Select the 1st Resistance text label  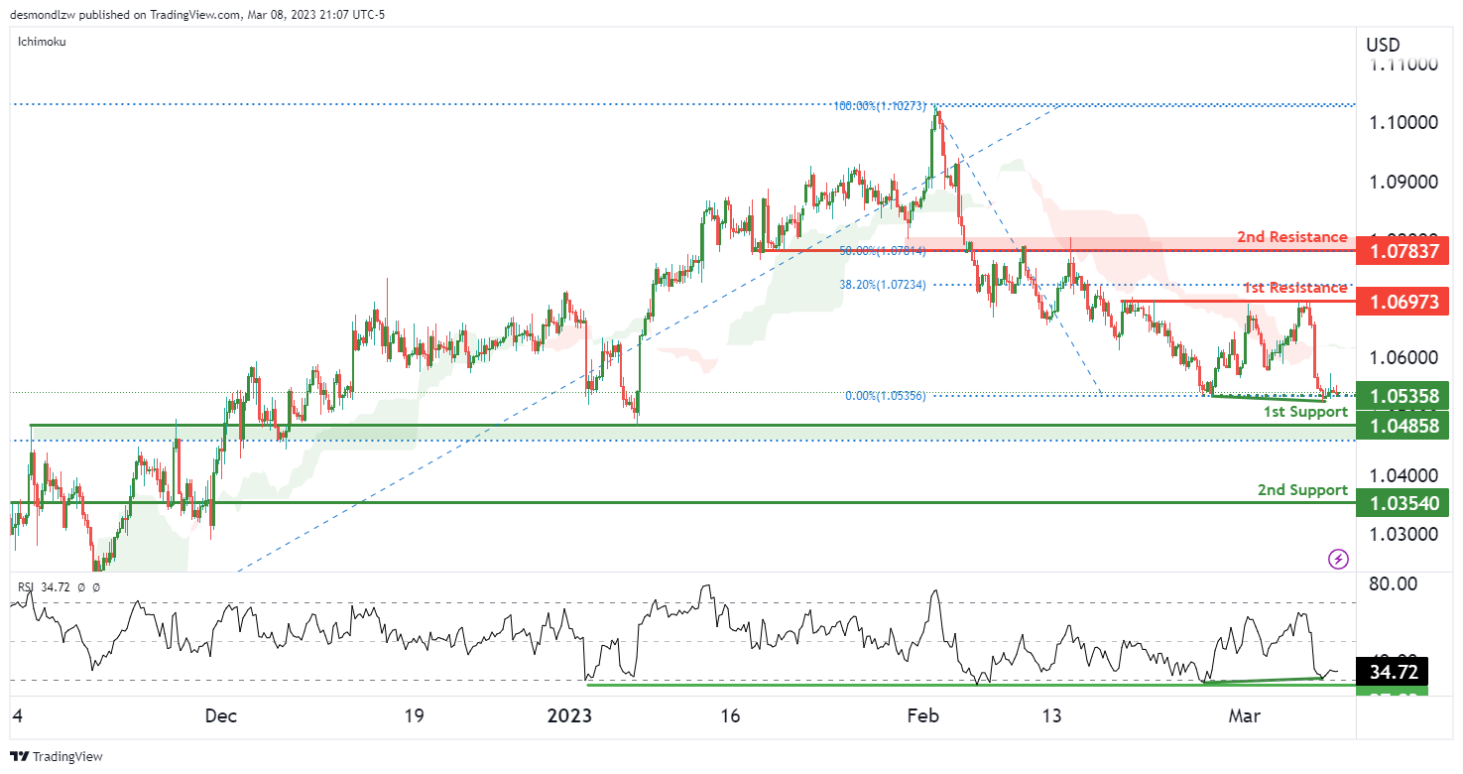(x=1295, y=288)
